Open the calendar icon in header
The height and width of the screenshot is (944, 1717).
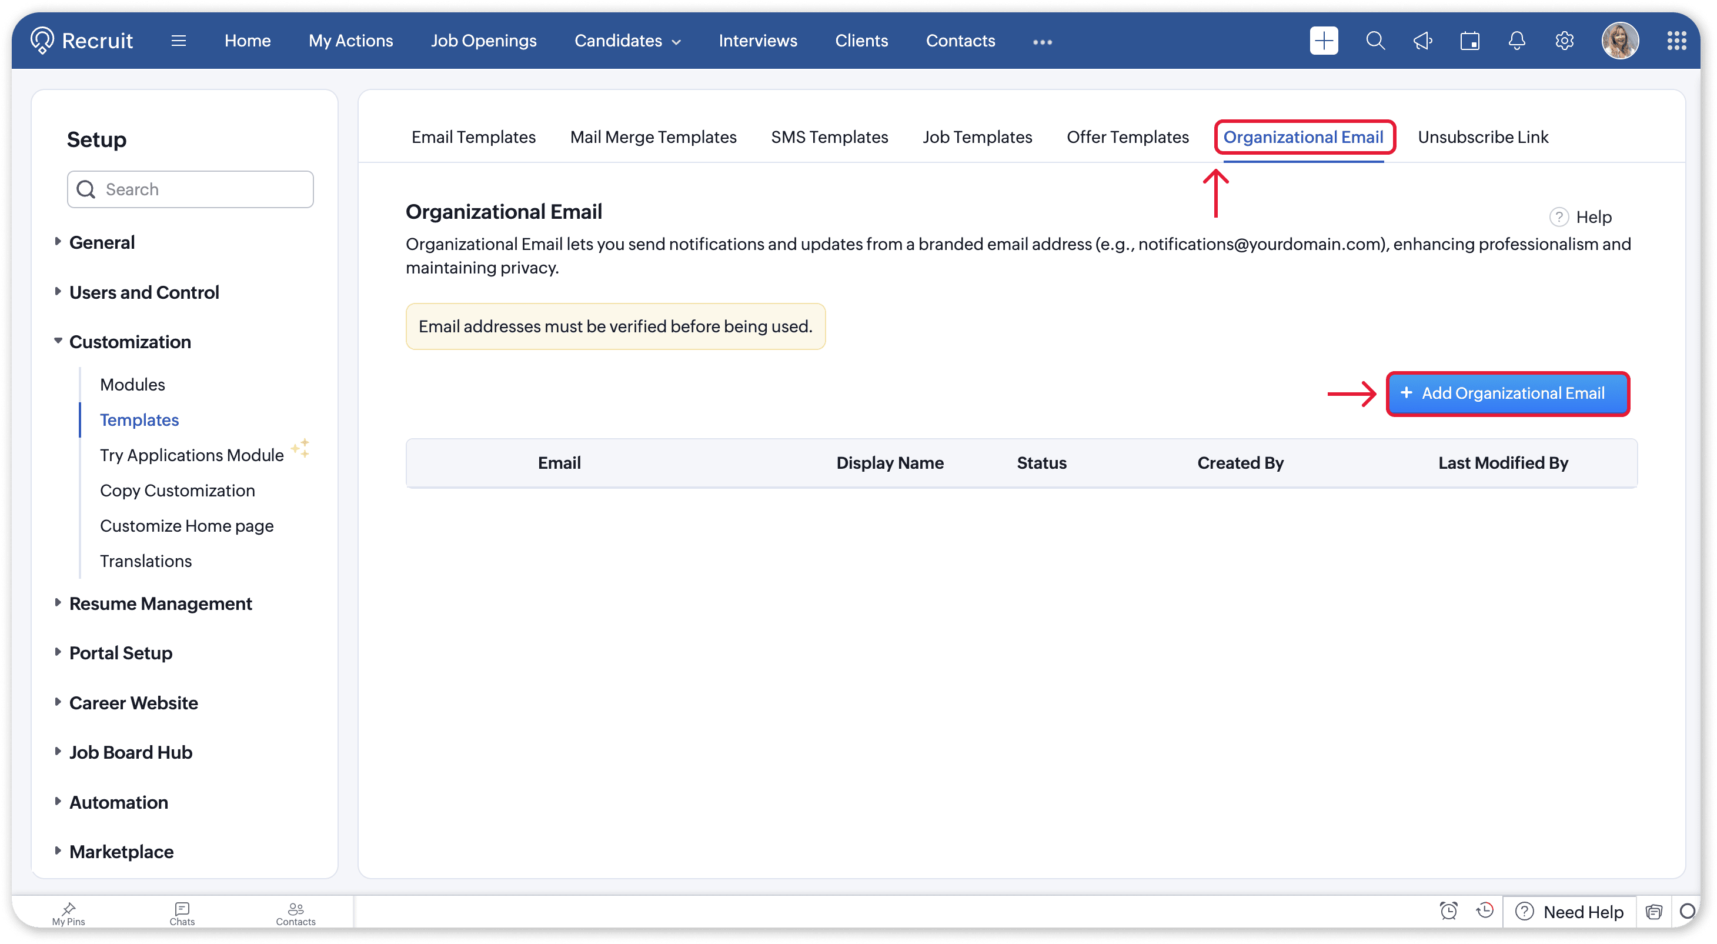tap(1469, 41)
